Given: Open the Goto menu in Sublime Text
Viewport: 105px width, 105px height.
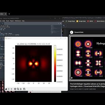Looking at the screenshot, I should coord(3,21).
